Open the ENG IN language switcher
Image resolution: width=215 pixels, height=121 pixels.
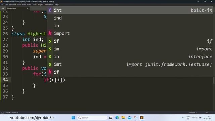point(188,118)
